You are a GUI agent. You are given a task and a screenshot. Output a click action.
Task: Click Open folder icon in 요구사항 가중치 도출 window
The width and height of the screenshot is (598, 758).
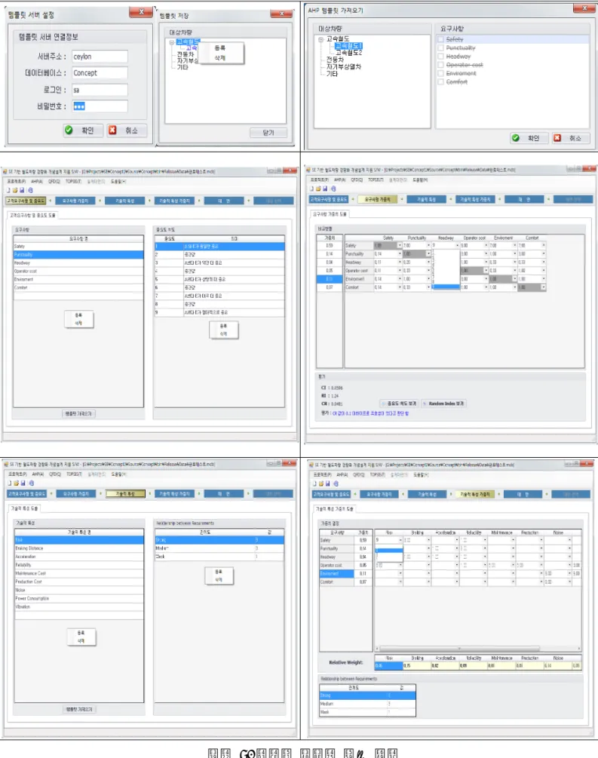click(x=318, y=189)
